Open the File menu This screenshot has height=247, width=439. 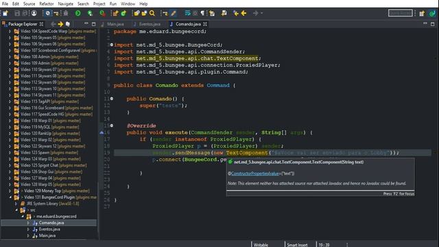(5, 4)
